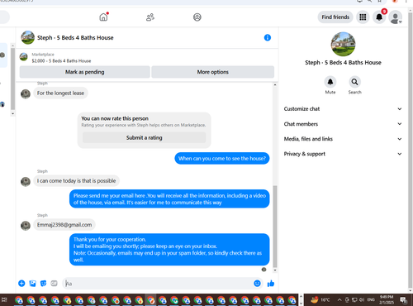Click the house thumbnail in chat header
Viewport: 413px width, 306px height.
pos(27,37)
